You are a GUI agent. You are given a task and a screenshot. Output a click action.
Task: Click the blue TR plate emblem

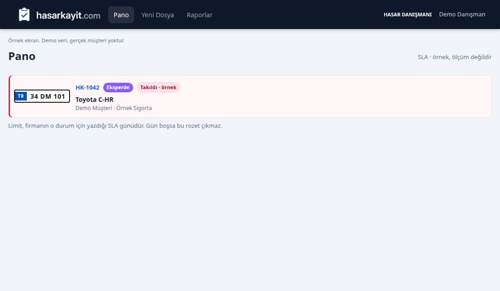coord(21,96)
